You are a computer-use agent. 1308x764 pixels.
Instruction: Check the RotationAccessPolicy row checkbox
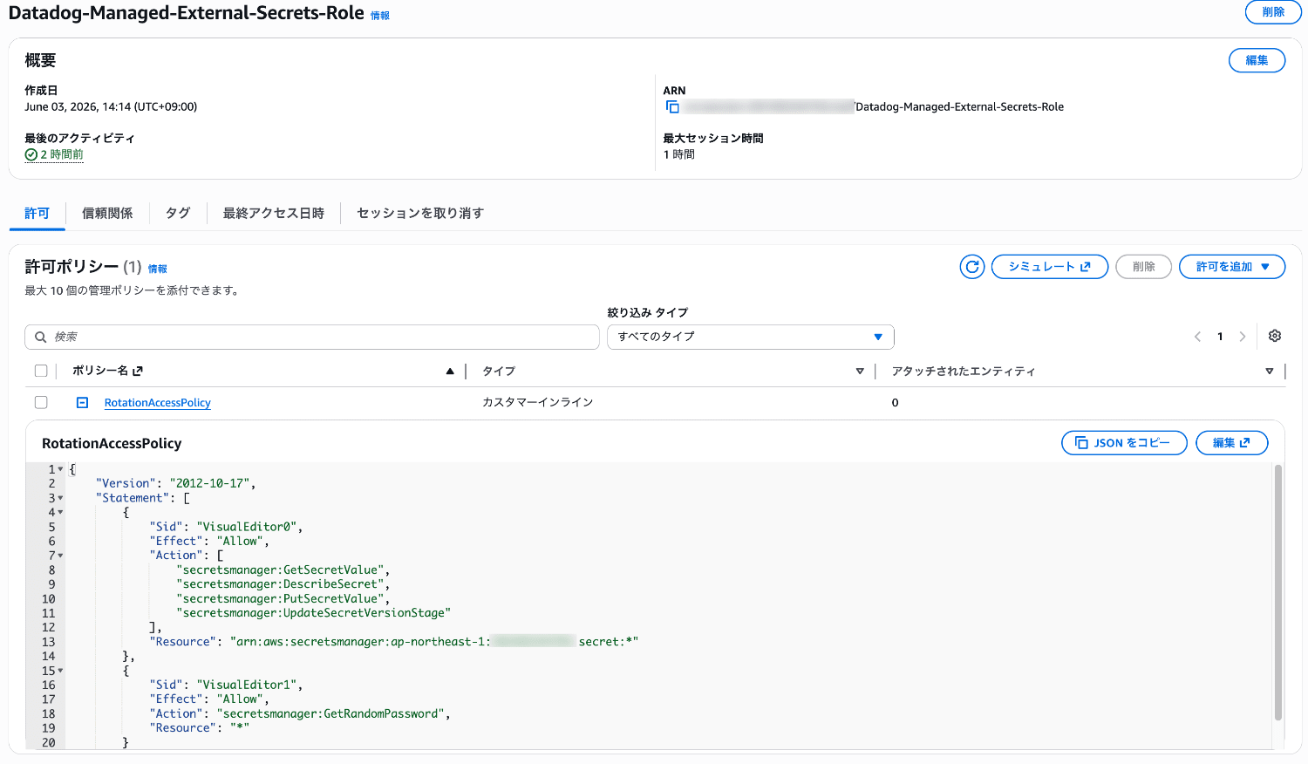(x=41, y=402)
